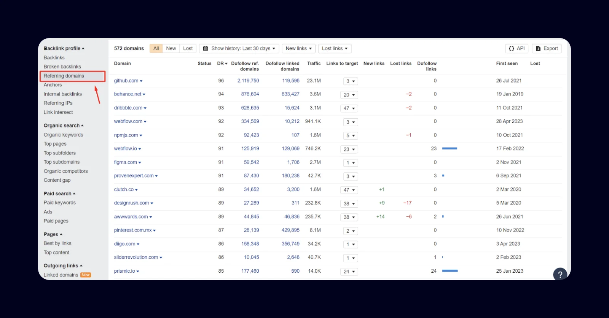The height and width of the screenshot is (318, 609).
Task: Open Link intersect tool
Action: click(x=58, y=112)
